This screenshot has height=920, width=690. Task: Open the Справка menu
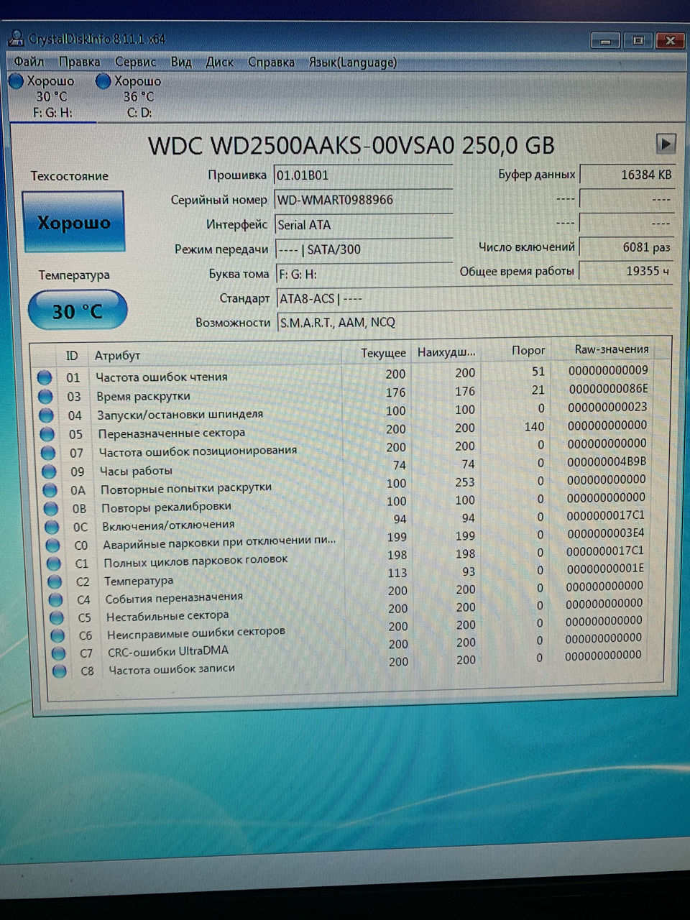coord(271,63)
